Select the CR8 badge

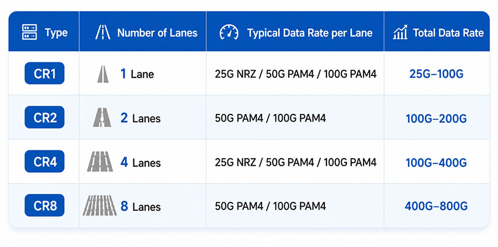click(x=44, y=205)
